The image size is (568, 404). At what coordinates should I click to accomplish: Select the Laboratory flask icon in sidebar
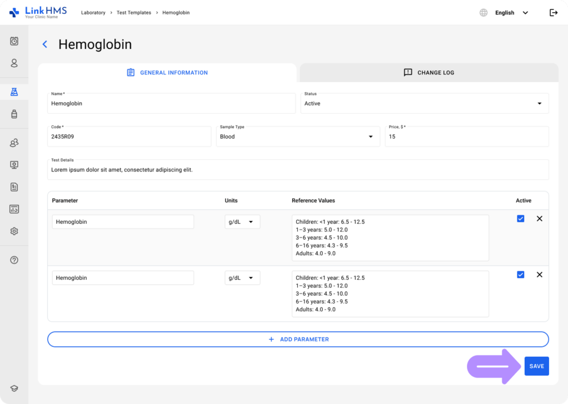point(14,92)
